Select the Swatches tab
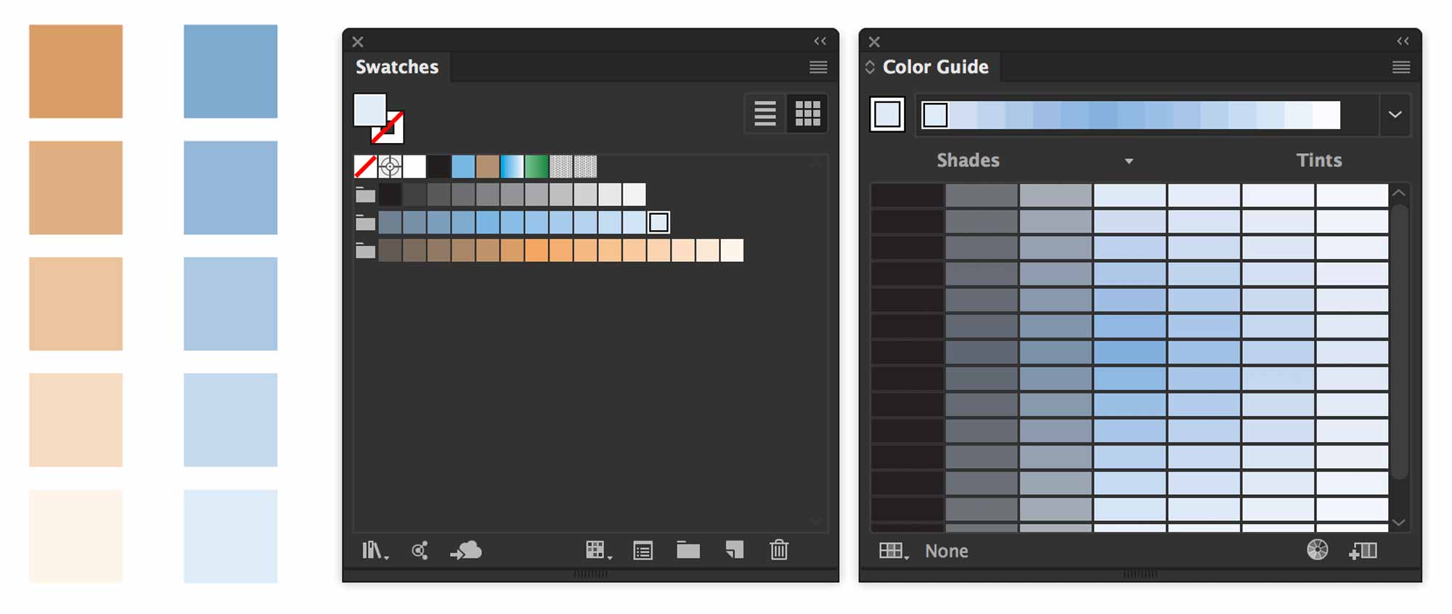 [397, 67]
